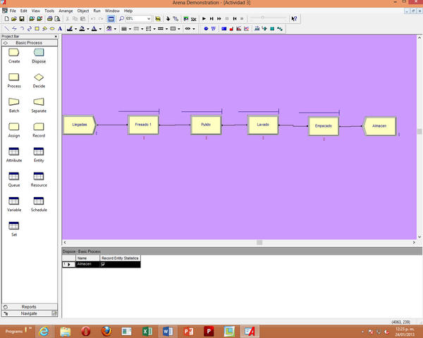Activate the context help pointer
The width and height of the screenshot is (423, 338).
tap(294, 18)
